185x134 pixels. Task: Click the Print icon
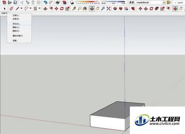tap(58, 2)
